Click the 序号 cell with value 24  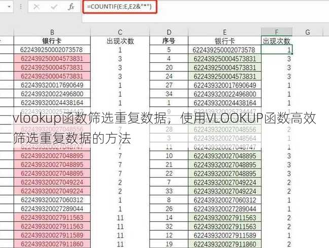pos(169,76)
